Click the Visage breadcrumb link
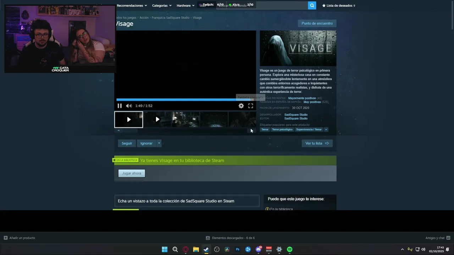Screen dimensions: 454x255 click(197, 18)
